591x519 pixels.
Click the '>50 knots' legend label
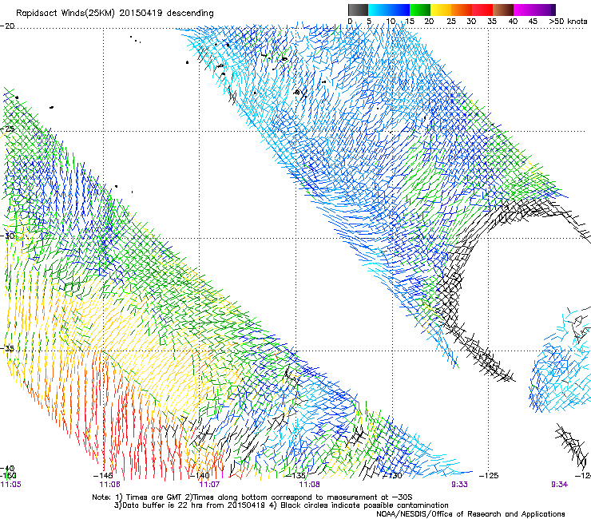click(x=568, y=22)
